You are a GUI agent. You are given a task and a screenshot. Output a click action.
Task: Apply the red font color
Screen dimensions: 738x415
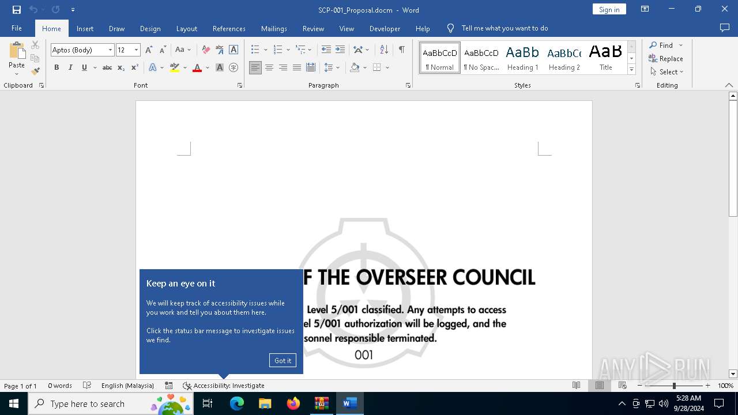pyautogui.click(x=197, y=67)
